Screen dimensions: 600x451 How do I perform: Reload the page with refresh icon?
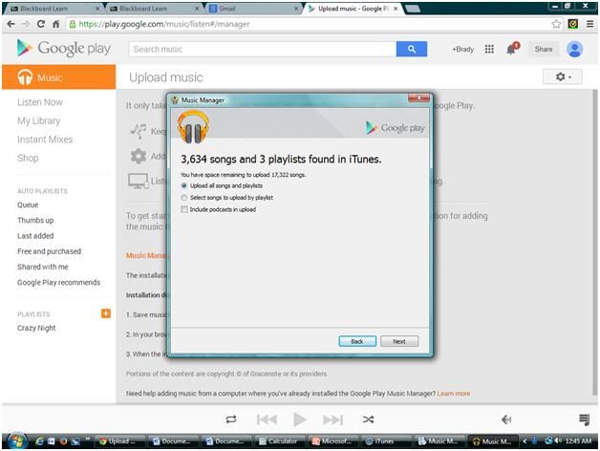pos(41,24)
